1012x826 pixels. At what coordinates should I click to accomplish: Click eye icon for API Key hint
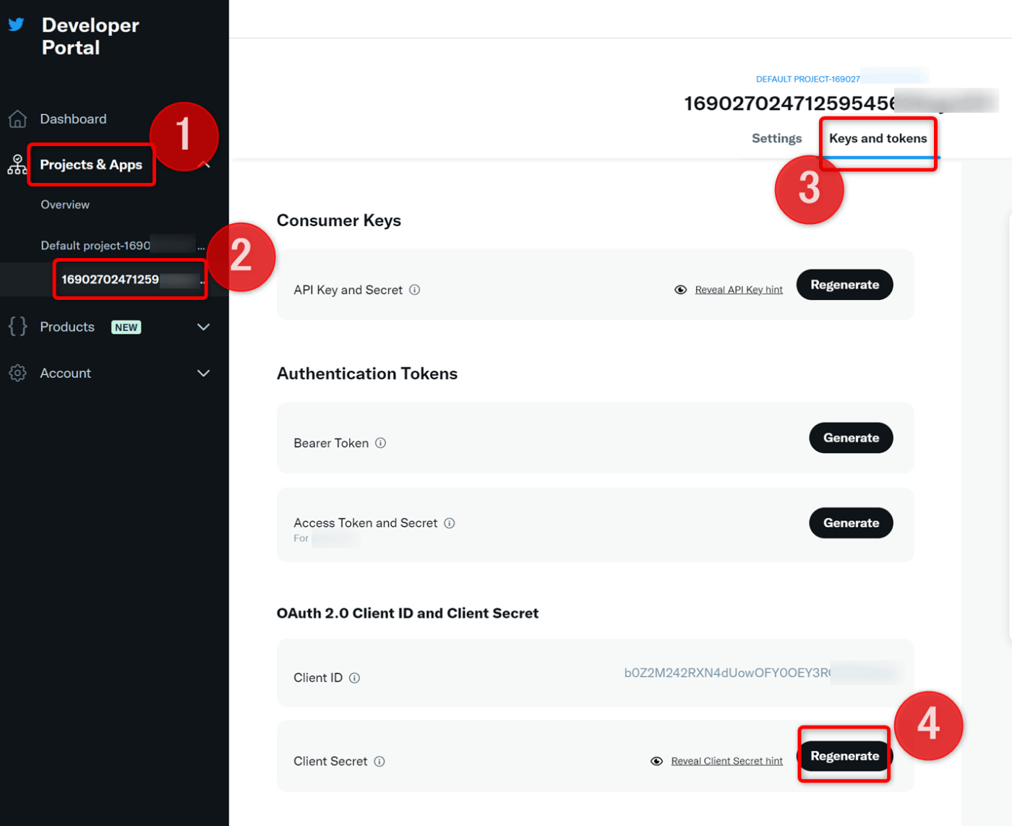(680, 290)
